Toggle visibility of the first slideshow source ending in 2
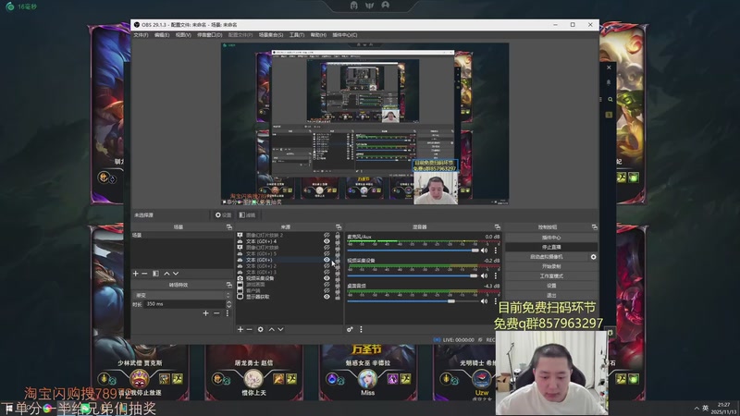The image size is (740, 416). pos(327,235)
